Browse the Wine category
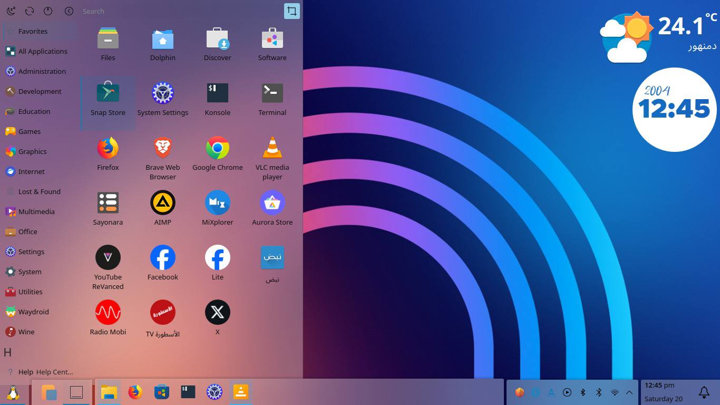 (x=40, y=332)
